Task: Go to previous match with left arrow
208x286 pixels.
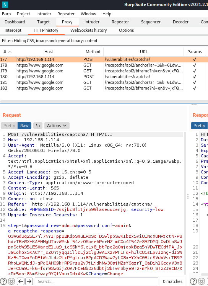Action: [21, 281]
